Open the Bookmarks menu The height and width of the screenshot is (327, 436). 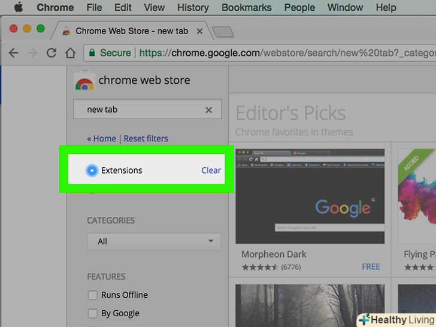(x=246, y=8)
